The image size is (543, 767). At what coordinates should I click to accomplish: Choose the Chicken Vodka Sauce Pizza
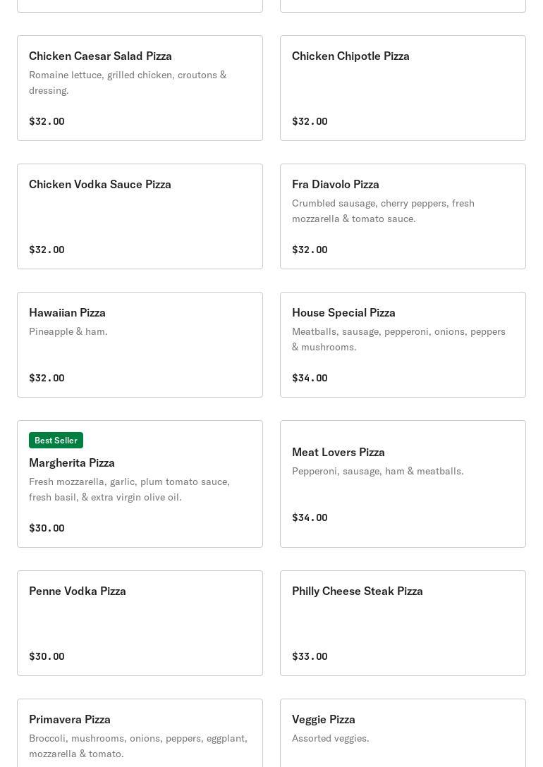click(x=140, y=216)
